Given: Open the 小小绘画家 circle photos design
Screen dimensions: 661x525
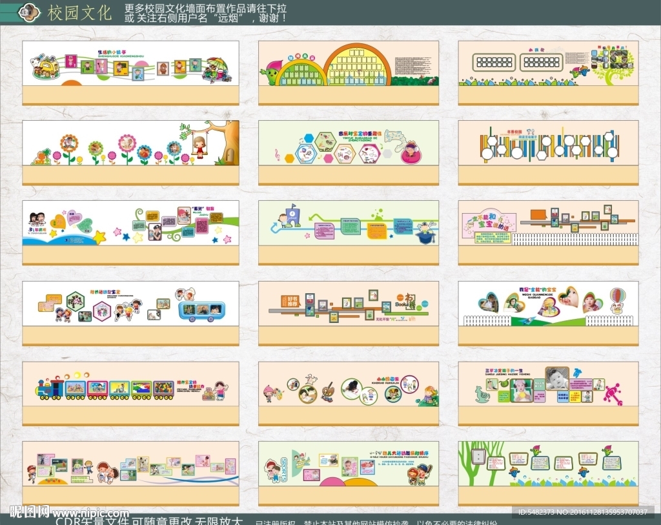Looking at the screenshot, I should point(349,393).
